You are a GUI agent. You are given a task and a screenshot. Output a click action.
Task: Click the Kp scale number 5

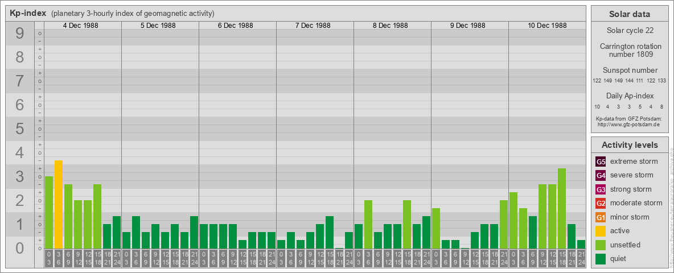coord(19,129)
